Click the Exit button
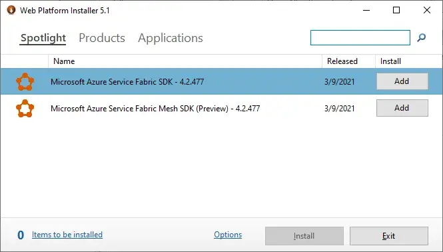Image resolution: width=443 pixels, height=252 pixels. point(389,236)
